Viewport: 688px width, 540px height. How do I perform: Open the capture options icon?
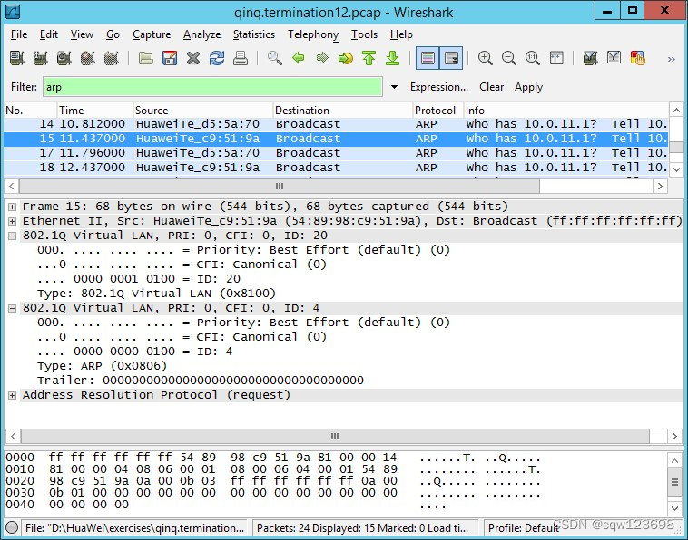[40, 58]
